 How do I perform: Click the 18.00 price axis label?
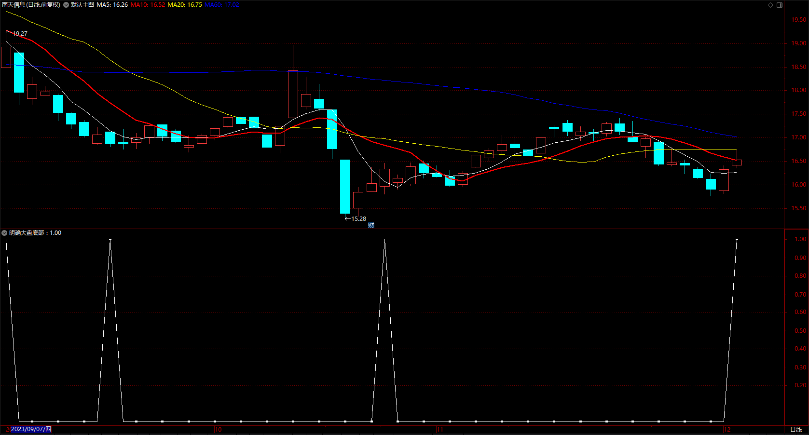click(799, 90)
